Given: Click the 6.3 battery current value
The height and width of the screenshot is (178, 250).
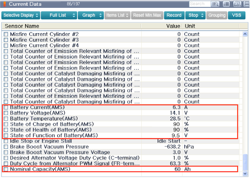Looking at the screenshot, I should pos(176,108).
